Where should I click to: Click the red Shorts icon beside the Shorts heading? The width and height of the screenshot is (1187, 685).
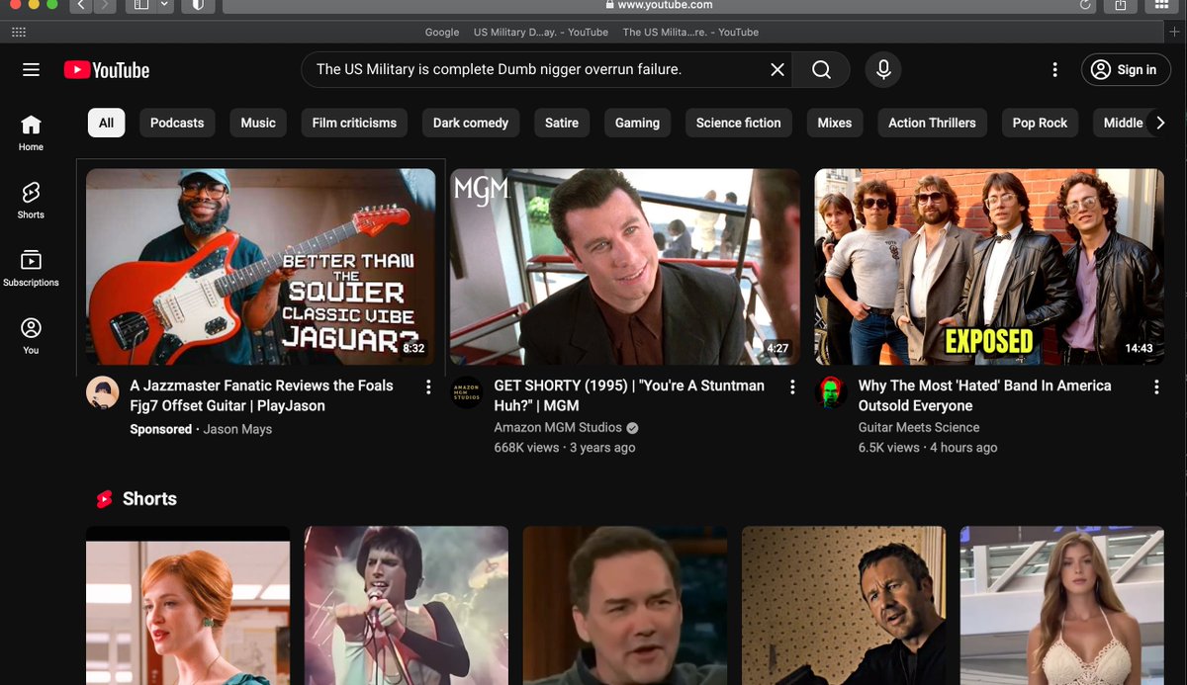click(x=104, y=499)
